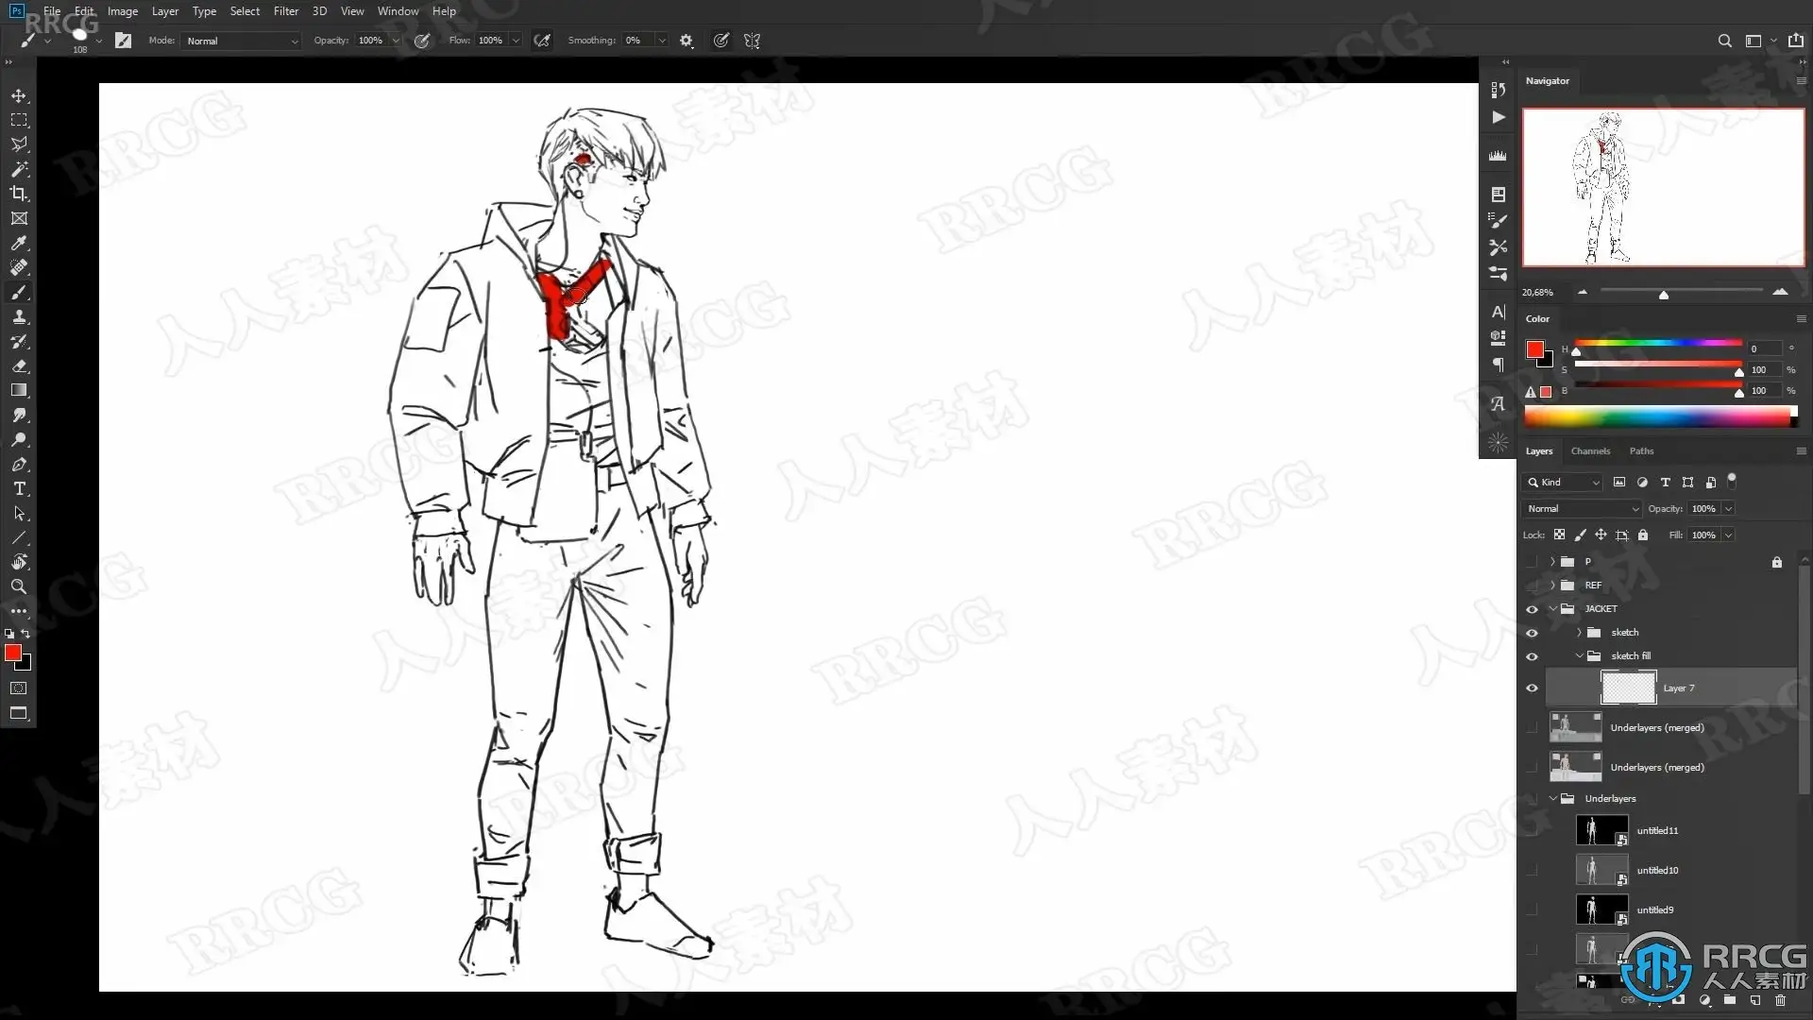Select the Magic Wand tool
Screen dimensions: 1813x1020
point(19,169)
